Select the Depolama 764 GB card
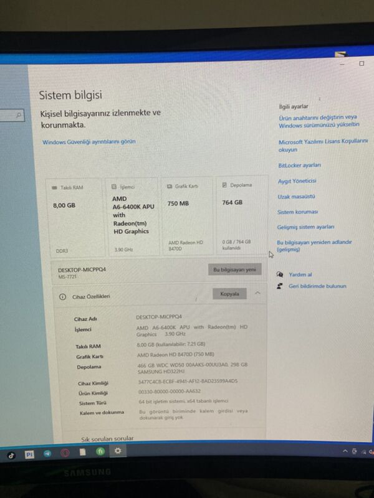The height and width of the screenshot is (498, 374). 242,215
